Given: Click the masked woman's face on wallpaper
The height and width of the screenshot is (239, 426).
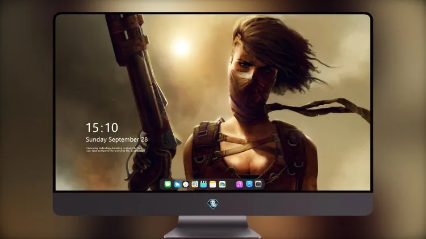Looking at the screenshot, I should [251, 73].
